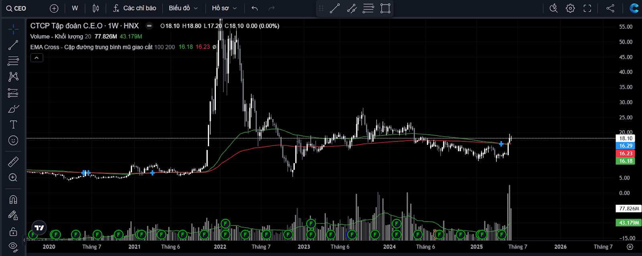
Task: Change the W weekly time interval
Action: (x=75, y=8)
